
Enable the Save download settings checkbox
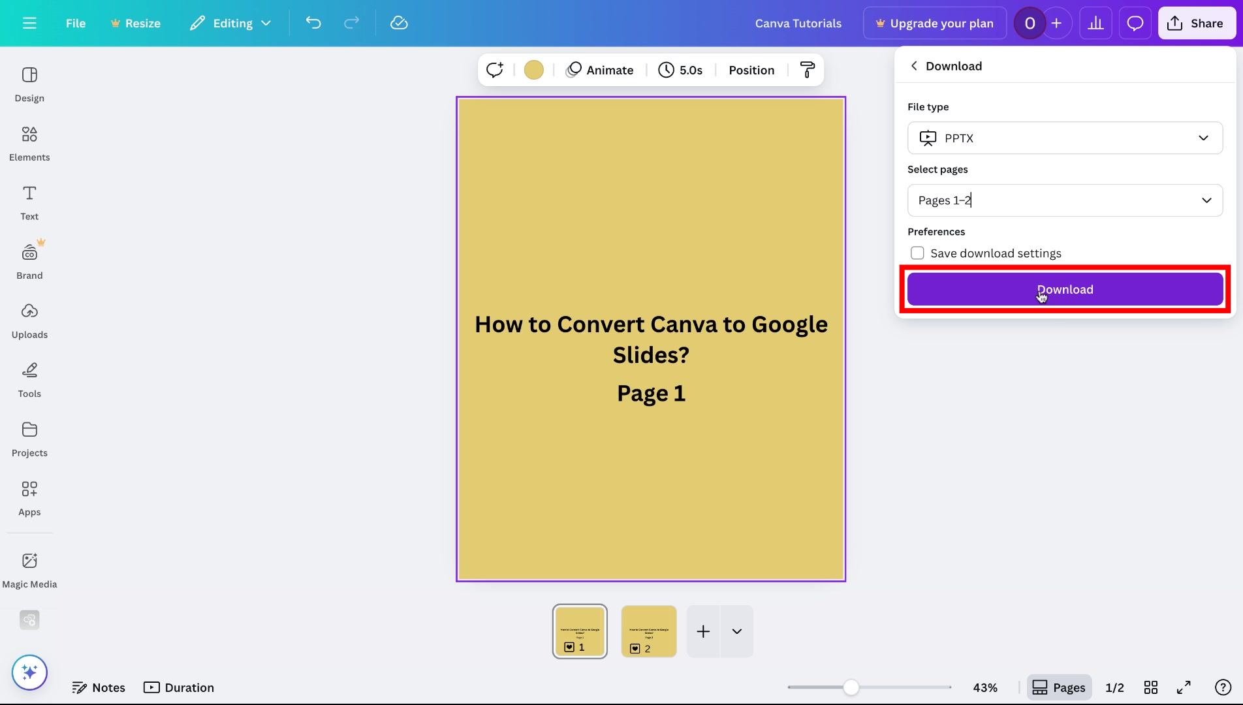point(917,253)
